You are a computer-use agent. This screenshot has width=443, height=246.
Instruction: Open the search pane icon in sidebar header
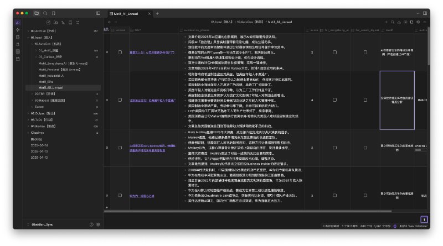pos(45,13)
